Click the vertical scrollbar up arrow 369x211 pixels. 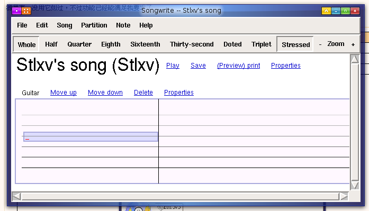354,59
